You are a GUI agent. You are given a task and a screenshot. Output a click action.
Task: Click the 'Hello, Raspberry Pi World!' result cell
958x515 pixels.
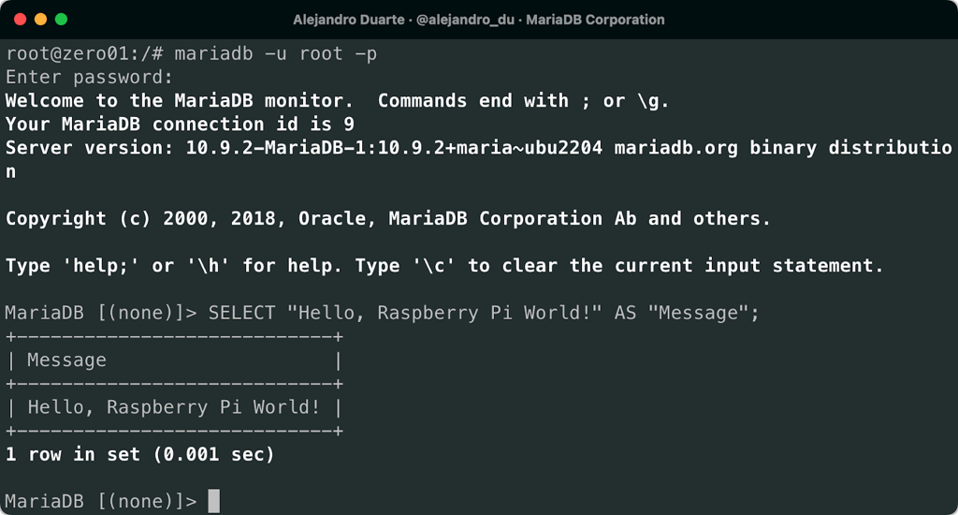(174, 407)
